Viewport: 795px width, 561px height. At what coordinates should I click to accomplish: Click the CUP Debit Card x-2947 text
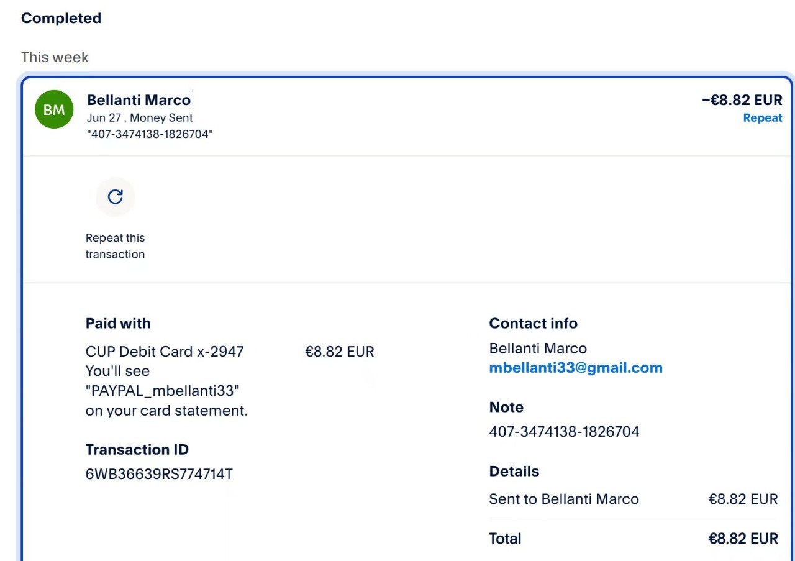click(x=165, y=352)
